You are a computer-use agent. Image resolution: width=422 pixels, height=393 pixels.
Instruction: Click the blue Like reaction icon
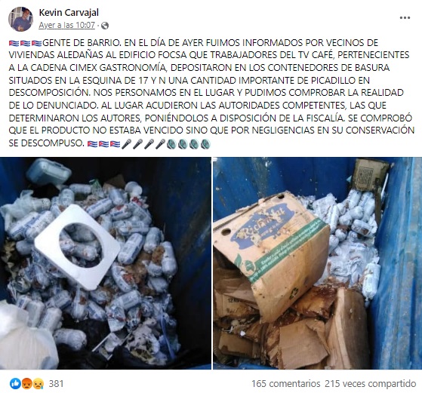[x=15, y=384]
